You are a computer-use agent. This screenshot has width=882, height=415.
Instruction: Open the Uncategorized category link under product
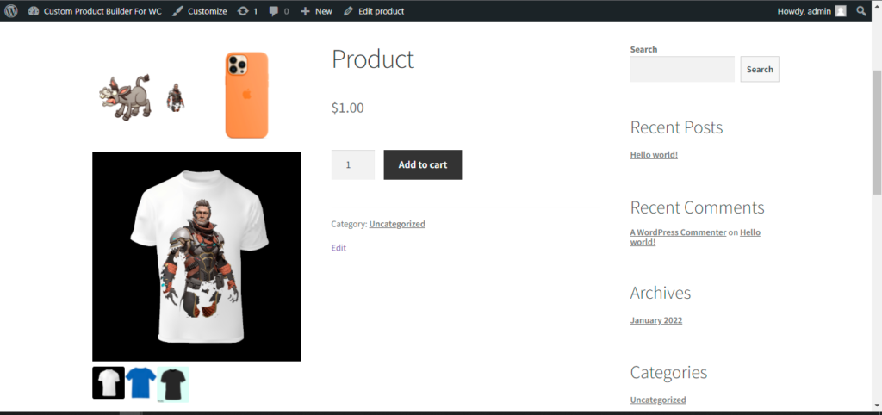coord(397,224)
